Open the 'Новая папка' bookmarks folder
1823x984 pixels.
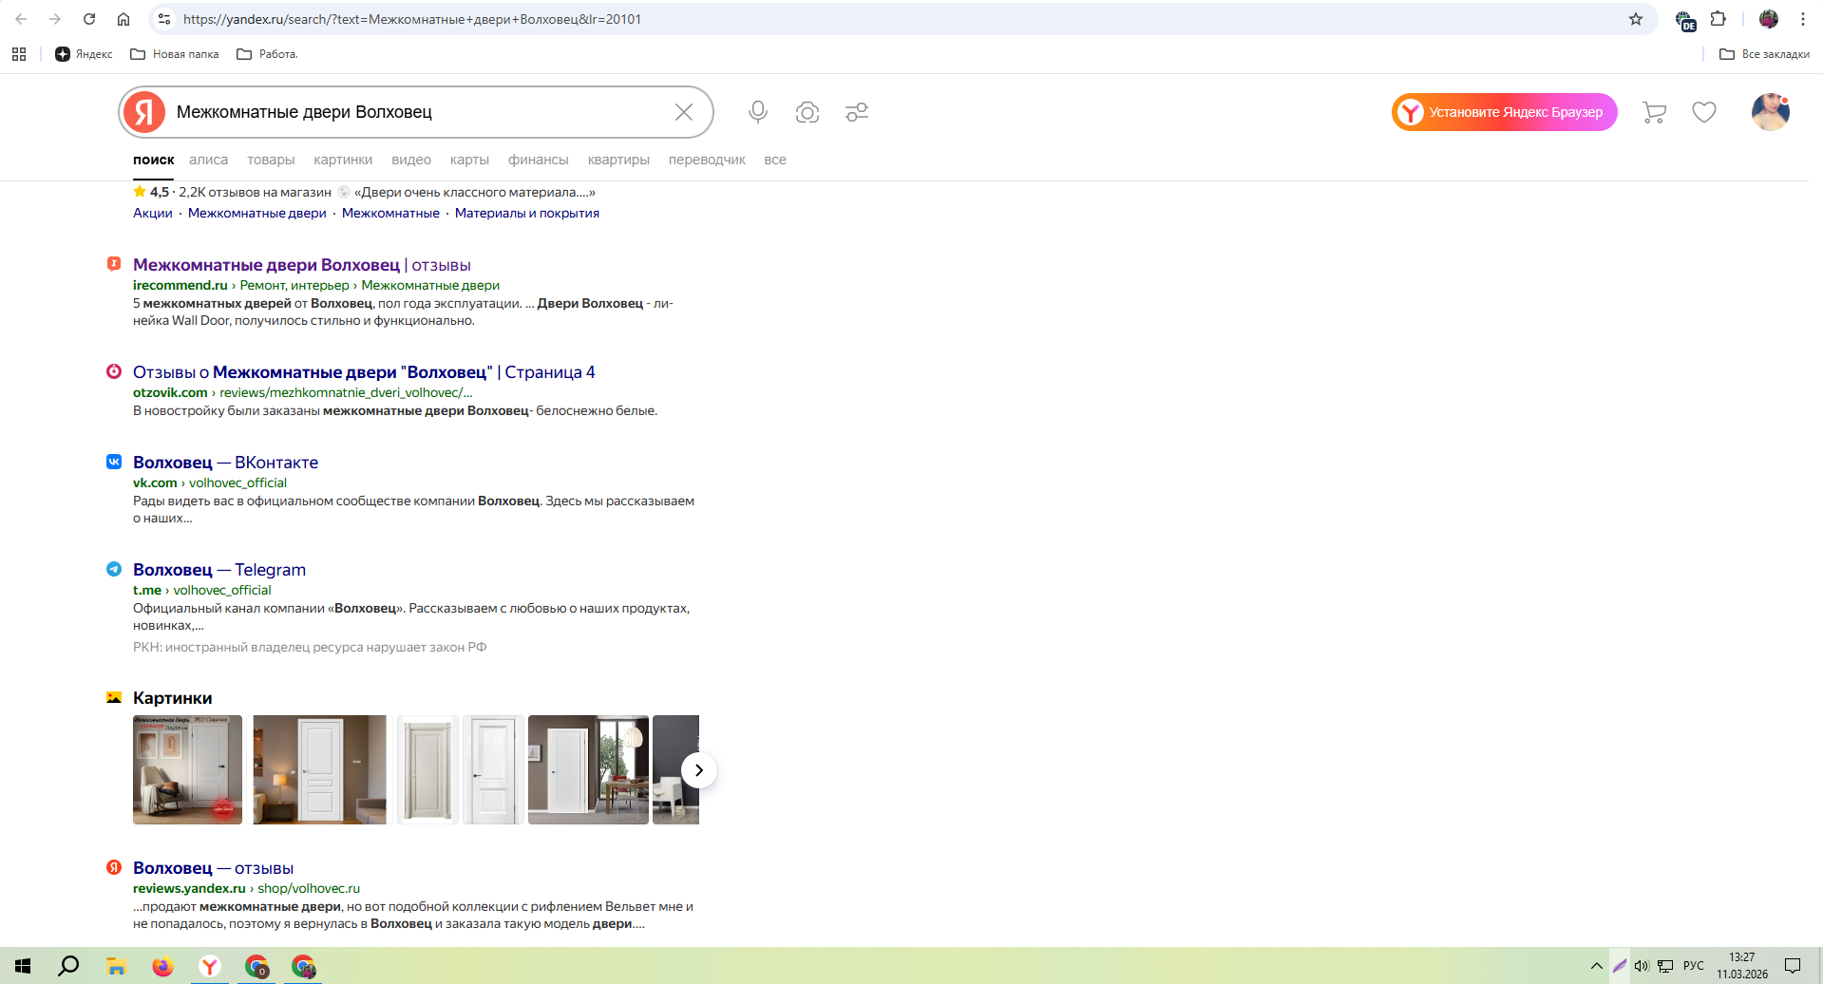[175, 54]
